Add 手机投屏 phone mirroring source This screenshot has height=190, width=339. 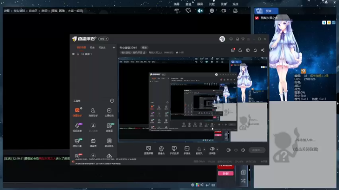coord(174,150)
